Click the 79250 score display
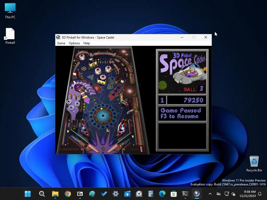This screenshot has height=200, width=267. [187, 100]
